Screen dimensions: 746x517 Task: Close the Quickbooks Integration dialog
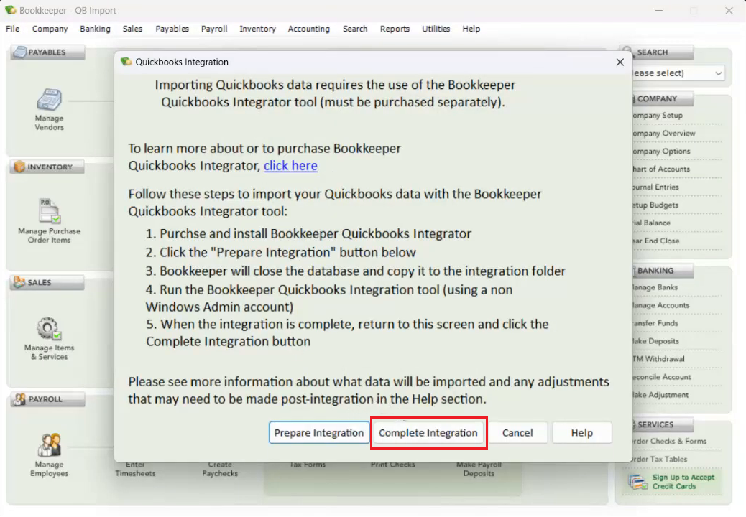(x=620, y=62)
